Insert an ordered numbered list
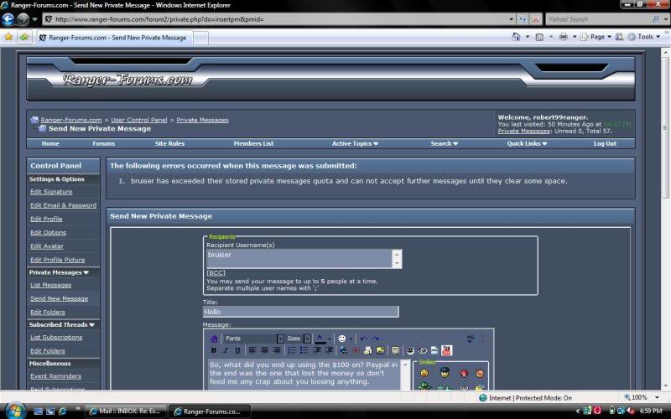 292,350
